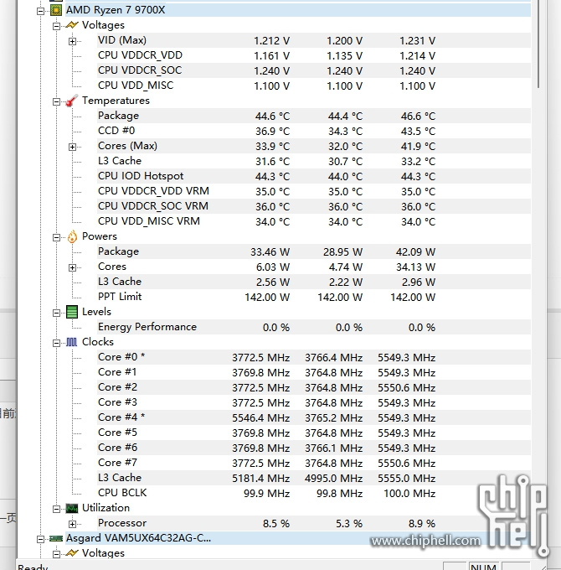
Task: Select the Core #6 clock row
Action: coord(314,448)
